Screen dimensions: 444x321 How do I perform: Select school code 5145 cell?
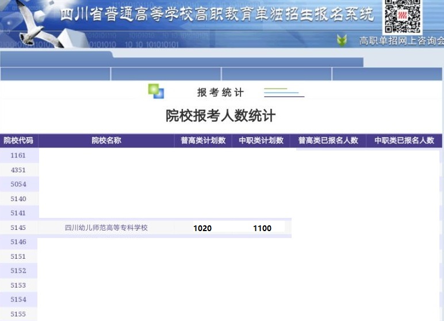coord(18,228)
